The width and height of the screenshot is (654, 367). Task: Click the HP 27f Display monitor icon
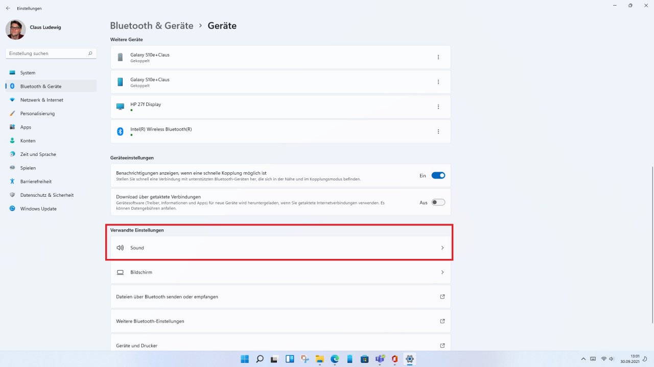120,107
